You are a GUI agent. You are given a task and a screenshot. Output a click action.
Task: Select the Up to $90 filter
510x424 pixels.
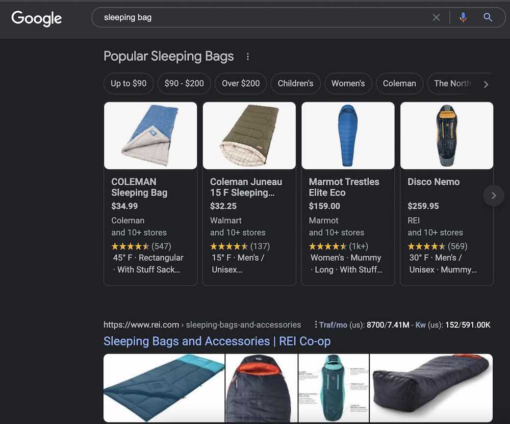[x=129, y=84]
